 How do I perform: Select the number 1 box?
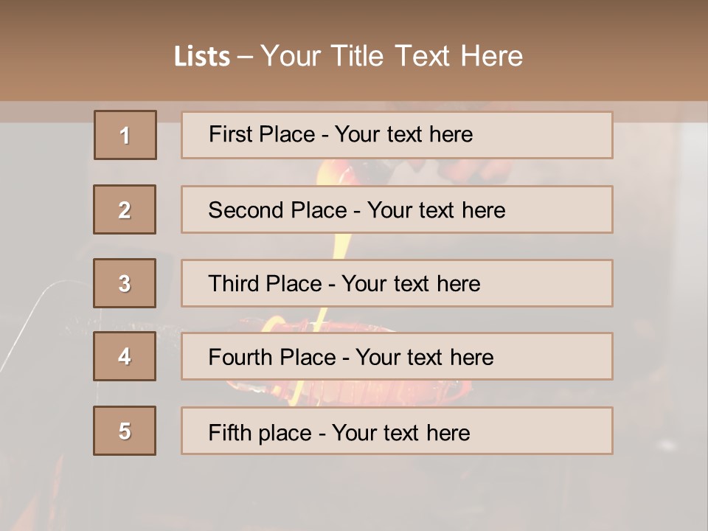coord(125,135)
